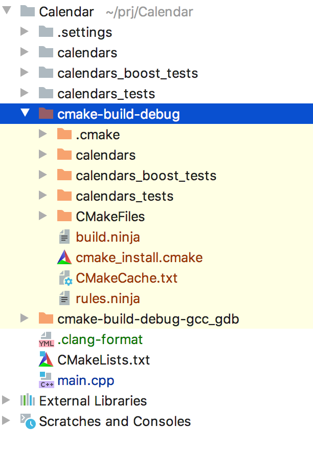Viewport: 313px width, 469px height.
Task: Click the CMake triangle icon beside cmake_install.cmake
Action: pos(64,258)
